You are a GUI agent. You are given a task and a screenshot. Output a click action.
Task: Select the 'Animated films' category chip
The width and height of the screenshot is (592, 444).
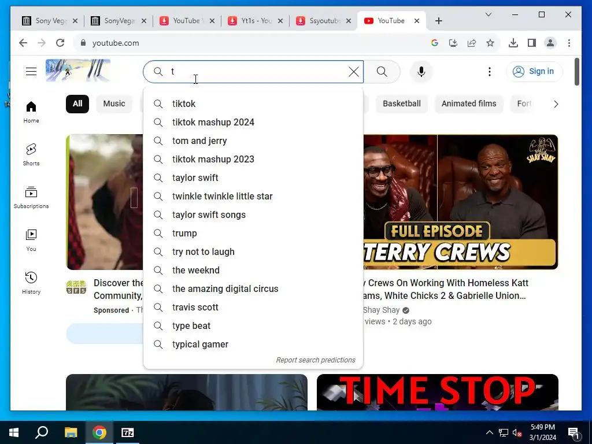(x=469, y=104)
